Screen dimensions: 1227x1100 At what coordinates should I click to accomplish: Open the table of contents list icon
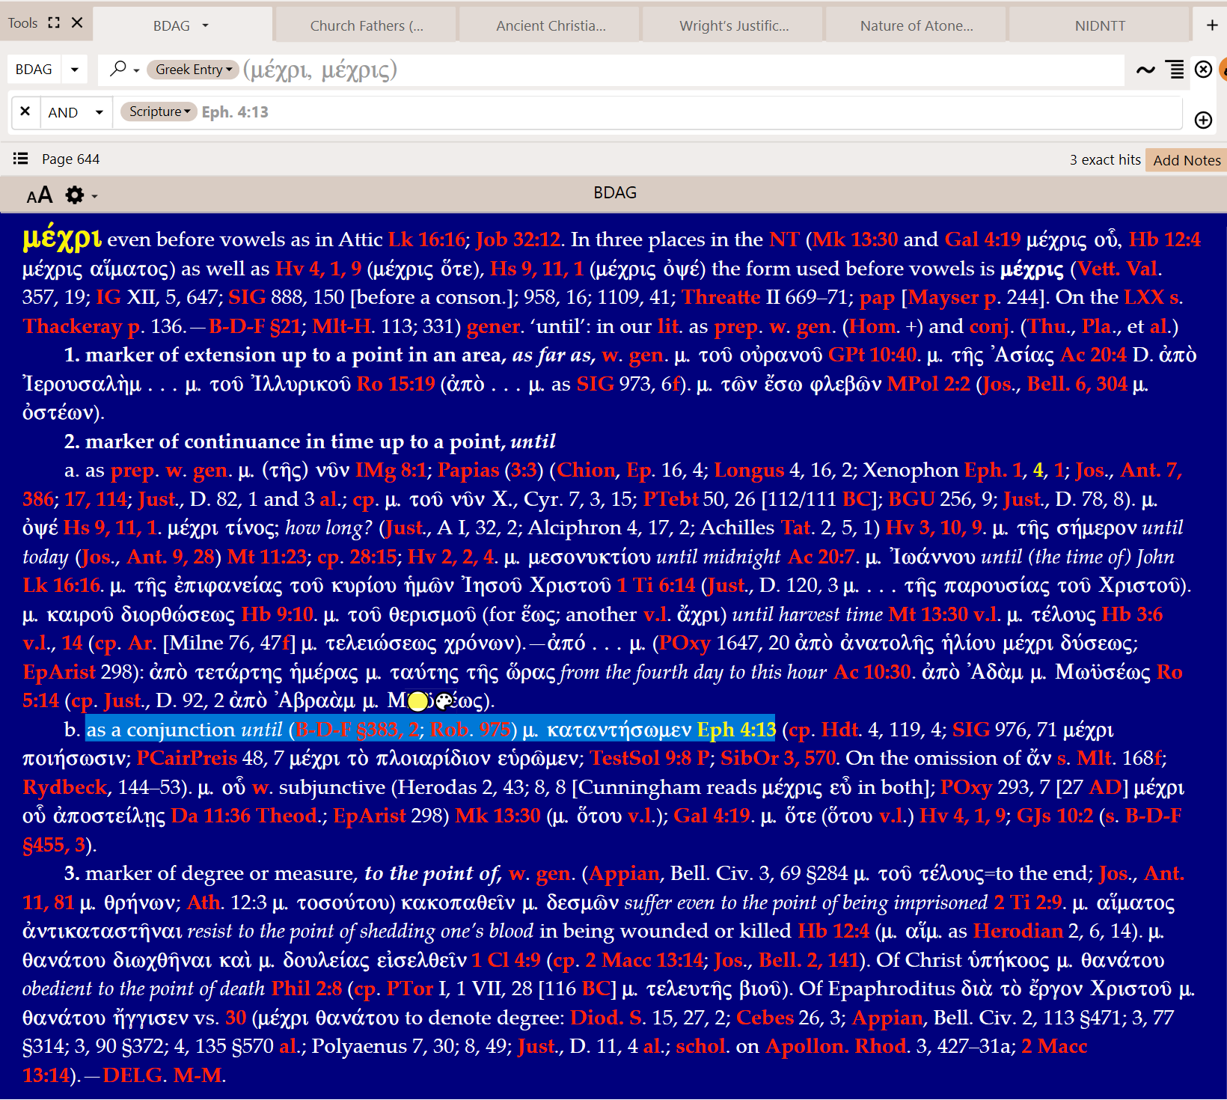click(x=21, y=159)
